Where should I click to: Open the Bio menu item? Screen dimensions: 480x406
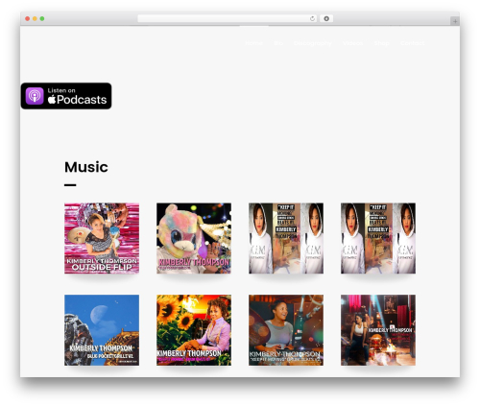coord(278,43)
